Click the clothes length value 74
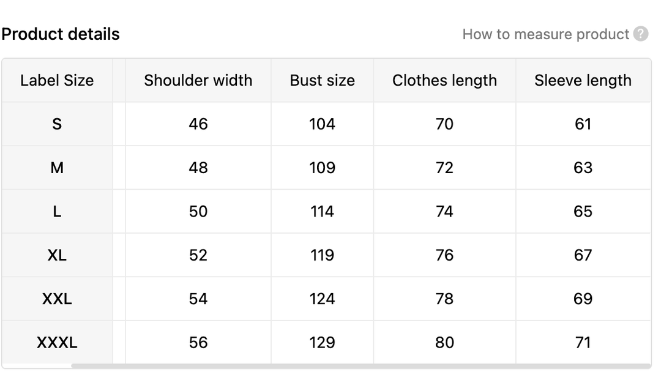The width and height of the screenshot is (661, 372). click(444, 212)
